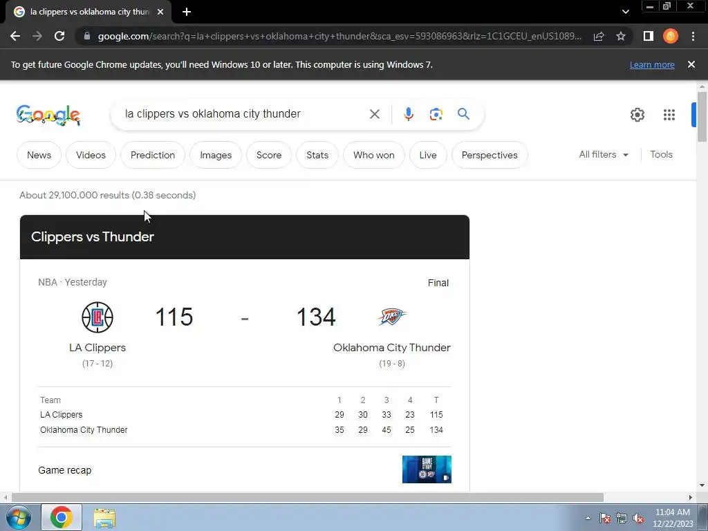Select the Who won chip
Screen dimensions: 708x531
(x=374, y=155)
